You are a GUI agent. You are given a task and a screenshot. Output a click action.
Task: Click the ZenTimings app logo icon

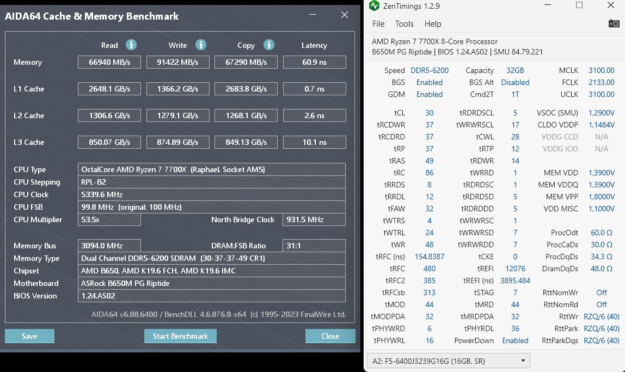[374, 5]
